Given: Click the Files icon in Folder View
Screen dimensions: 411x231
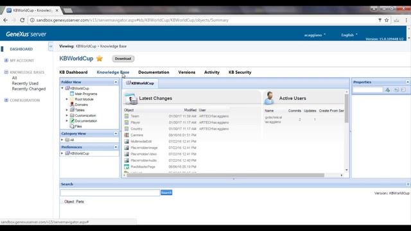Looking at the screenshot, I should (72, 126).
